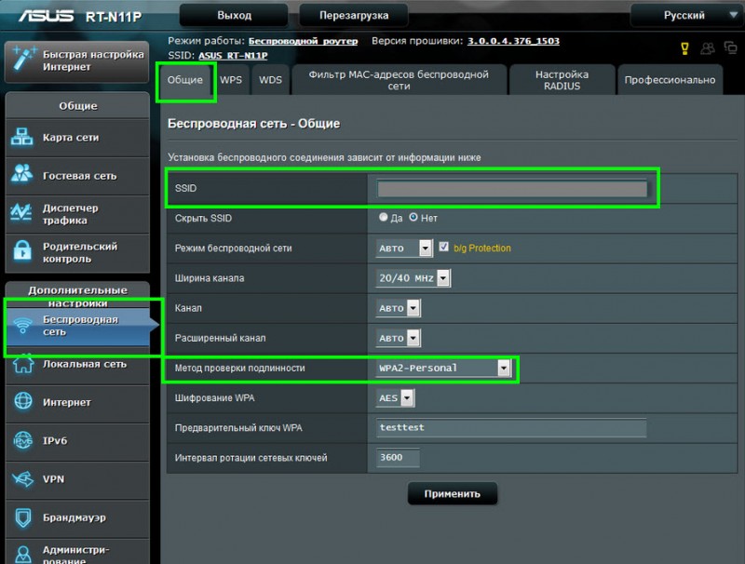
Task: Click the Скрыть SSID label
Action: point(203,219)
